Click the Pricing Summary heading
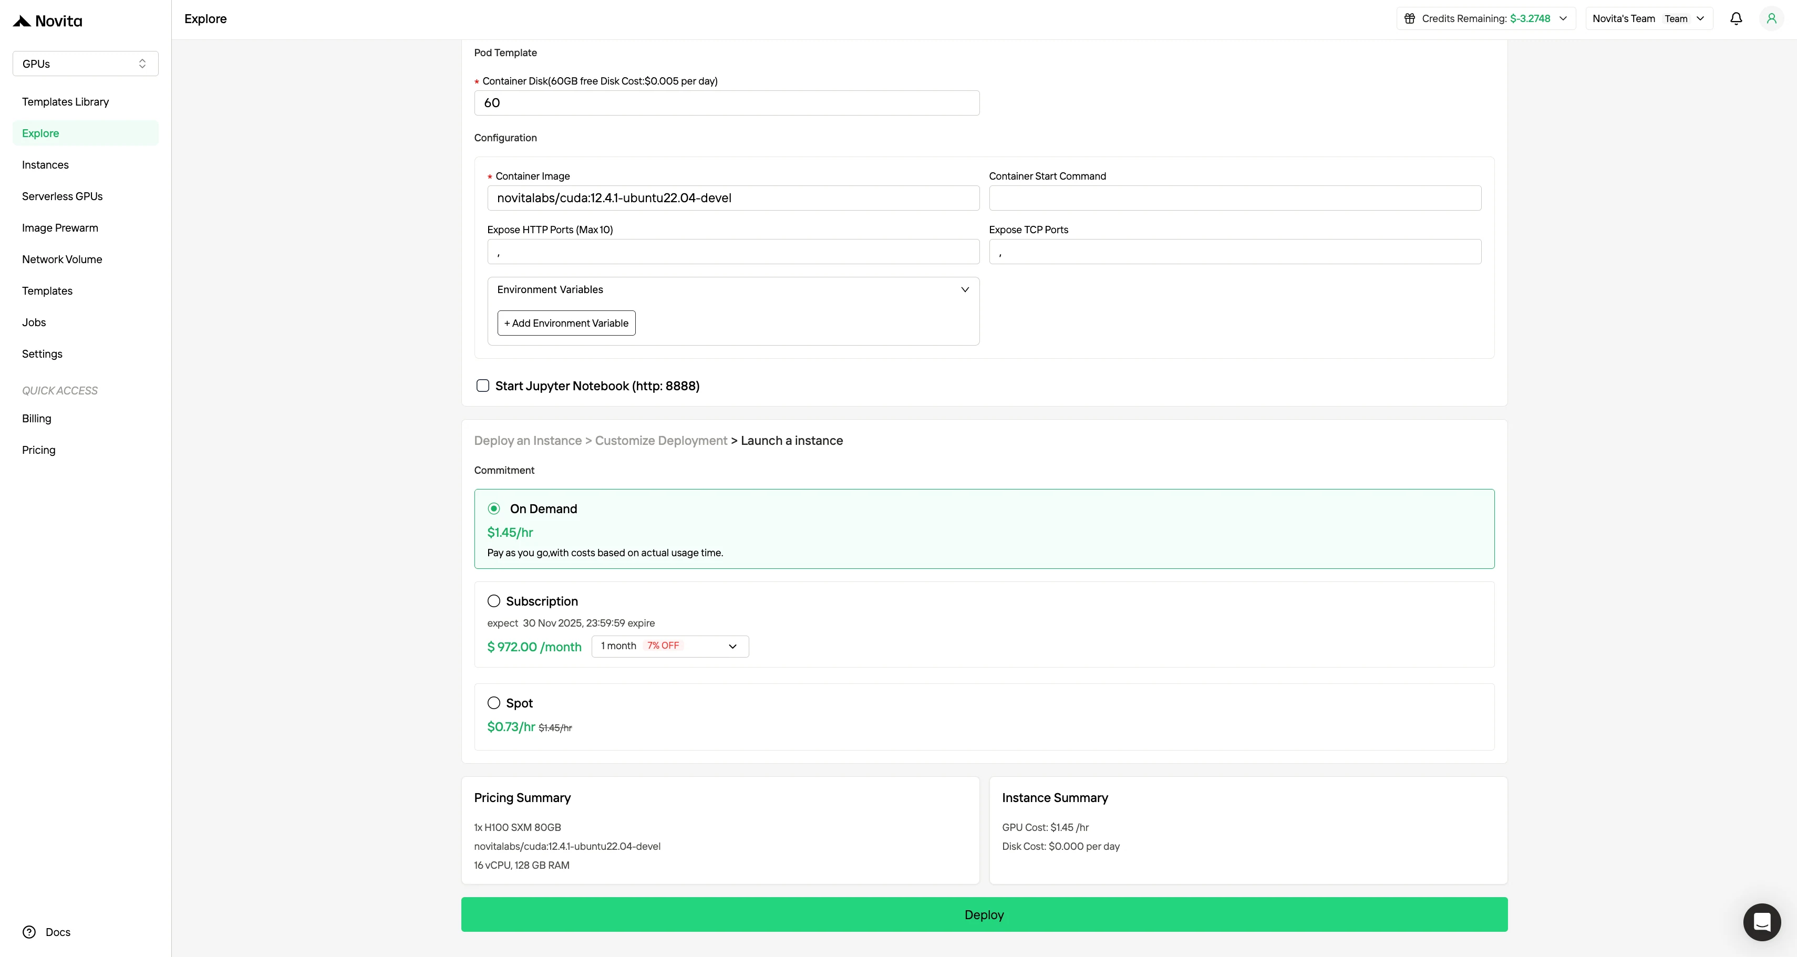This screenshot has width=1797, height=957. click(x=522, y=798)
